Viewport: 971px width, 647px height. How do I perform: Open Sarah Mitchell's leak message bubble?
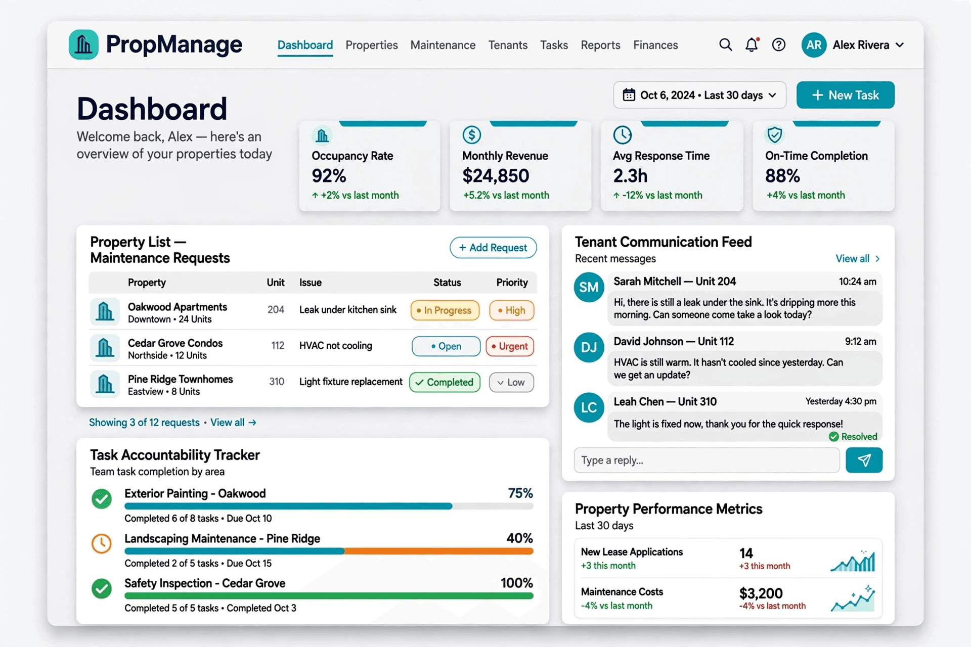click(745, 308)
